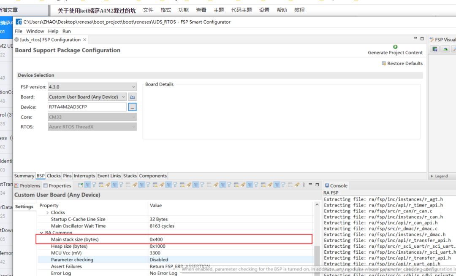Image resolution: width=456 pixels, height=276 pixels.
Task: Switch to the Summary tab
Action: coord(24,176)
